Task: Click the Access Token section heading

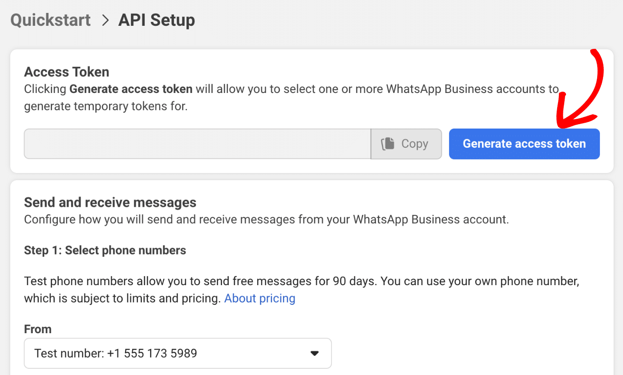Action: pyautogui.click(x=67, y=72)
